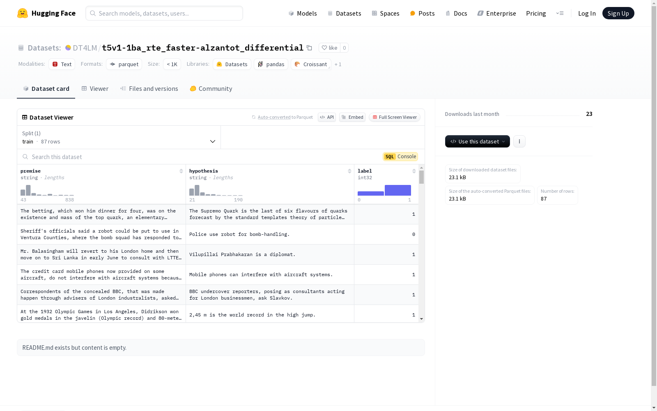Like the dataset with the heart button

(x=329, y=48)
